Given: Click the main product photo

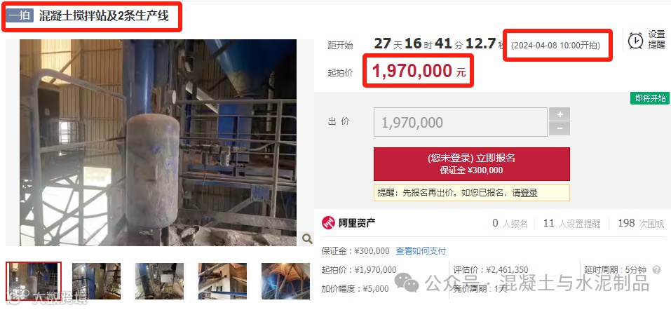Looking at the screenshot, I should [158, 142].
